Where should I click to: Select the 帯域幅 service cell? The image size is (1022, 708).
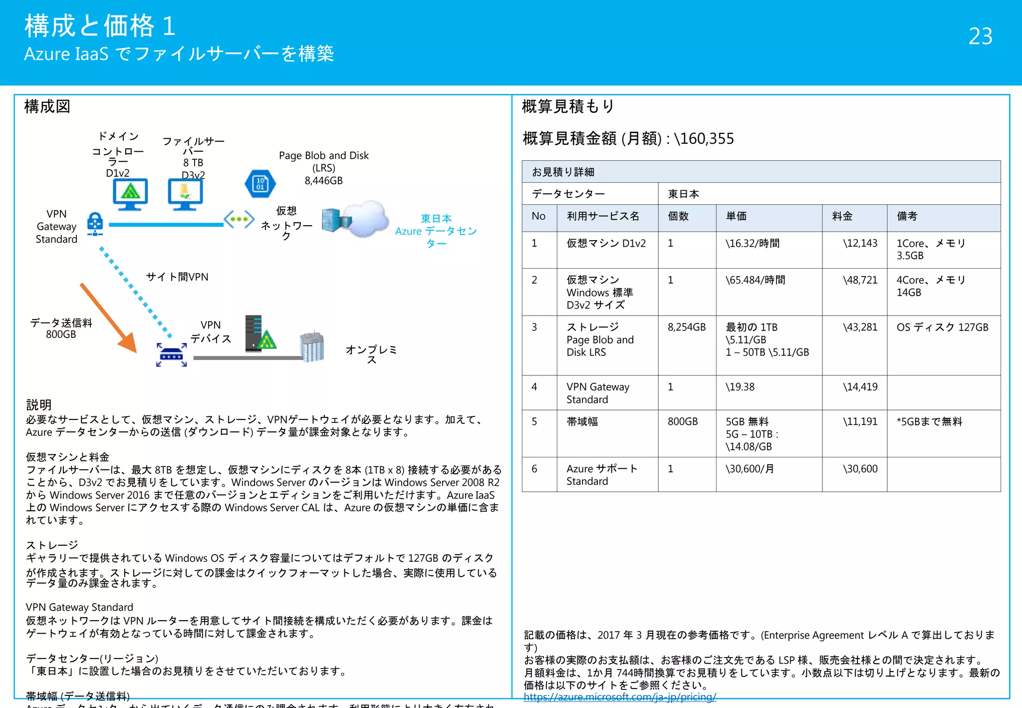pyautogui.click(x=607, y=434)
